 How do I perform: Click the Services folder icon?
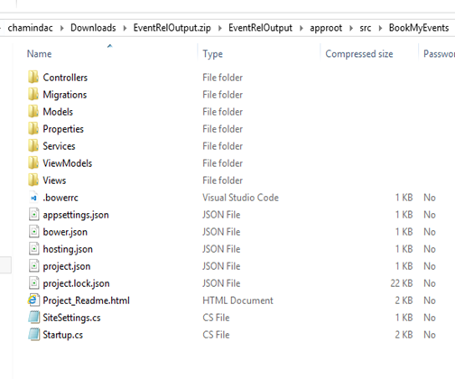click(x=33, y=146)
